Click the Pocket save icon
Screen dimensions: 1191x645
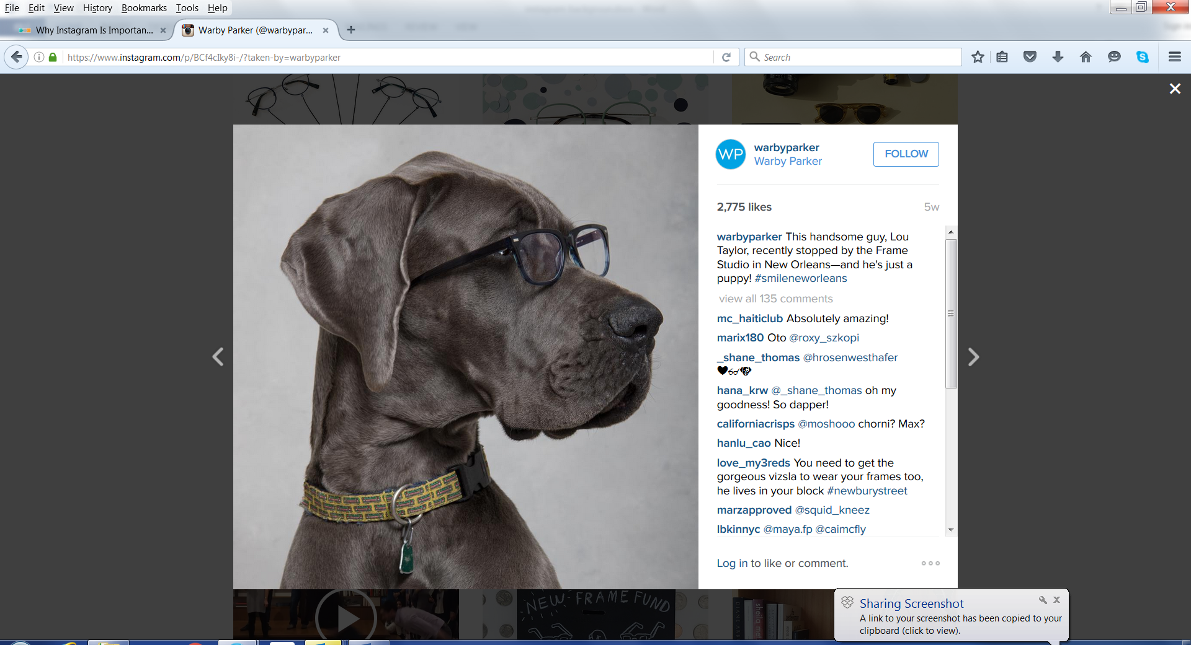coord(1030,57)
